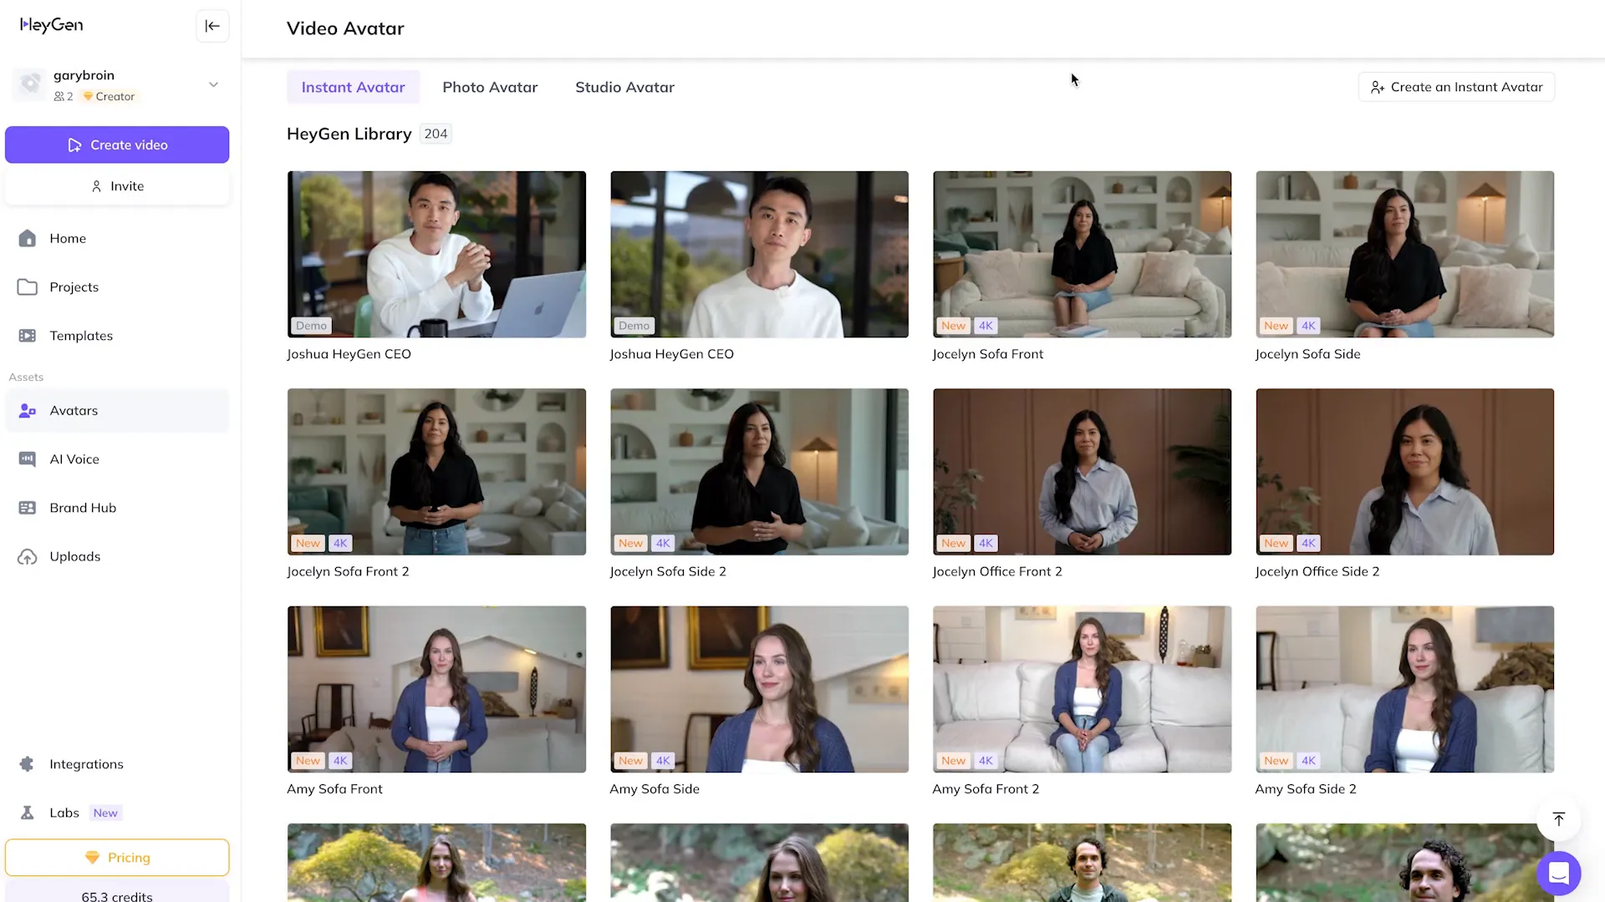Click the HeyGen logo
This screenshot has height=902, width=1605.
pos(52,25)
